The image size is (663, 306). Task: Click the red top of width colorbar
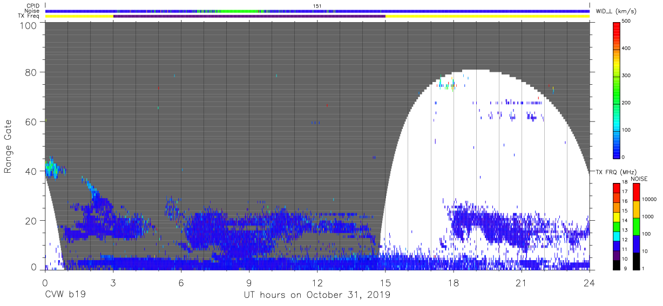(617, 28)
